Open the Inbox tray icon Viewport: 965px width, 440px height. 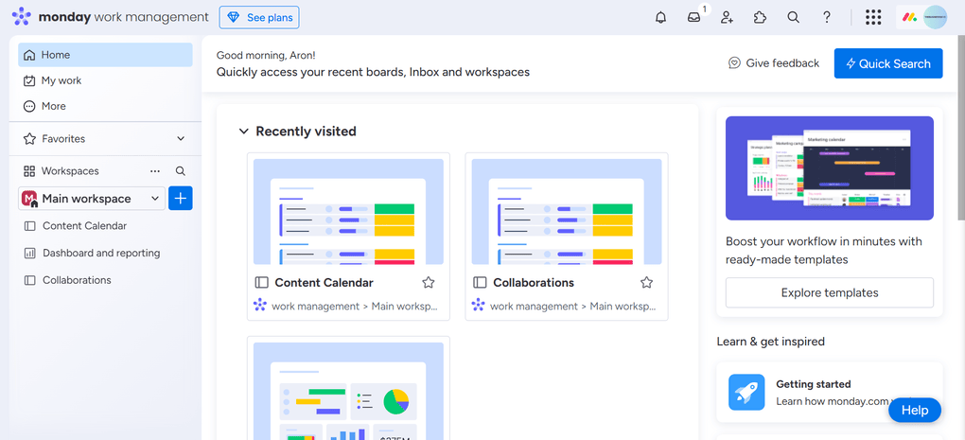[x=694, y=17]
